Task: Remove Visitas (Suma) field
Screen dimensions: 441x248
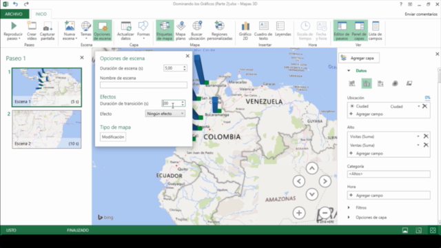Action: (426, 136)
